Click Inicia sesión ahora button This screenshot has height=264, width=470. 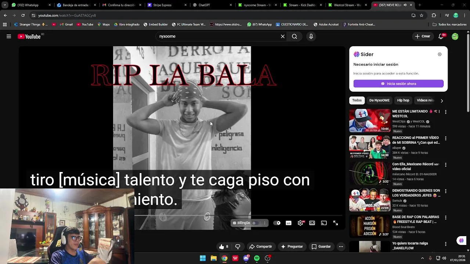pyautogui.click(x=398, y=84)
